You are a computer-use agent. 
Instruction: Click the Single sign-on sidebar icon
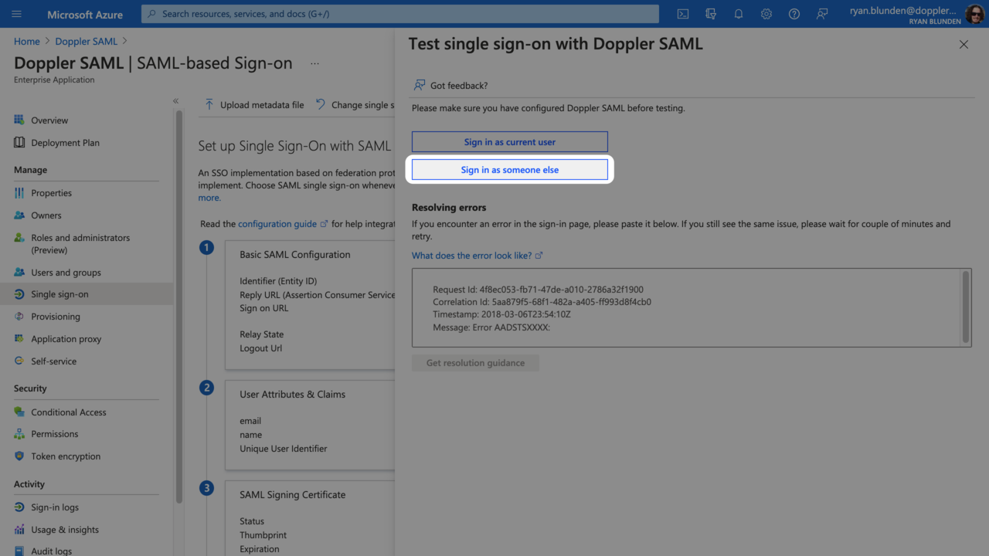coord(19,294)
